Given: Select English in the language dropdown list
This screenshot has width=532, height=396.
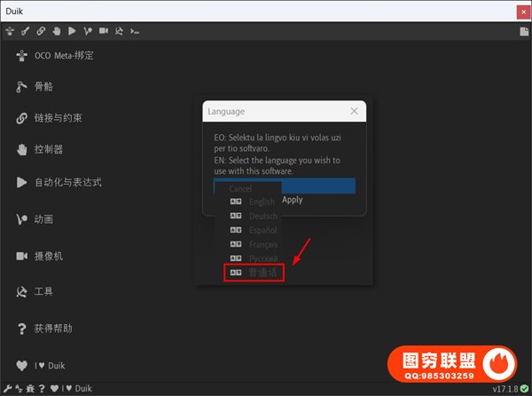Looking at the screenshot, I should coord(254,202).
